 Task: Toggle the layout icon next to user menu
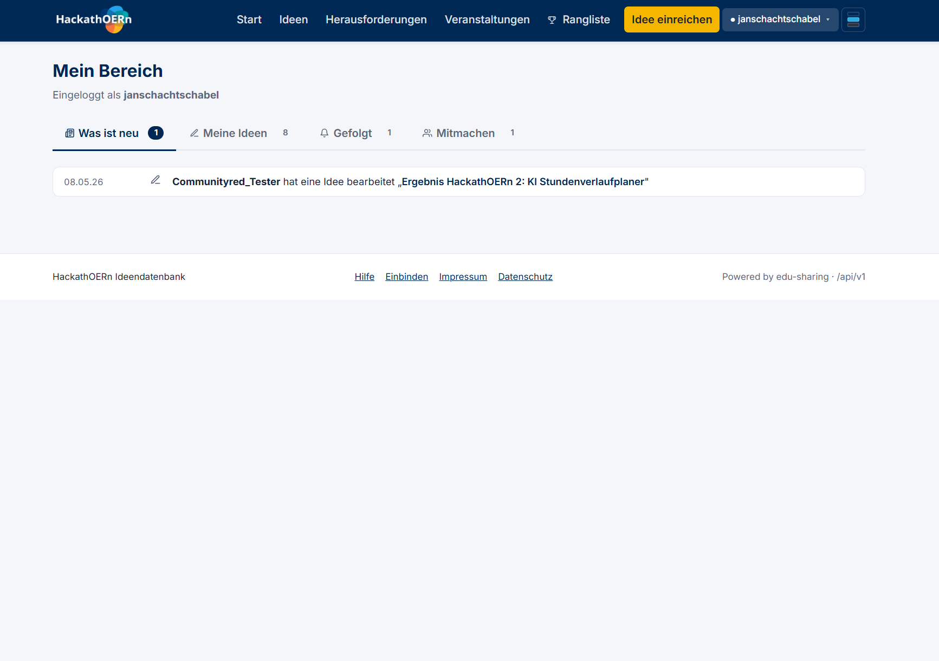(x=853, y=20)
